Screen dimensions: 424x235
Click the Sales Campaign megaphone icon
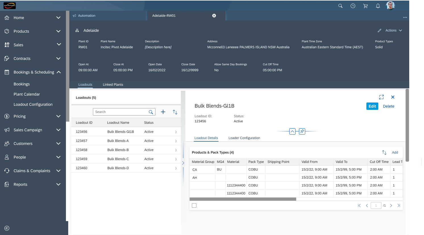pyautogui.click(x=7, y=130)
